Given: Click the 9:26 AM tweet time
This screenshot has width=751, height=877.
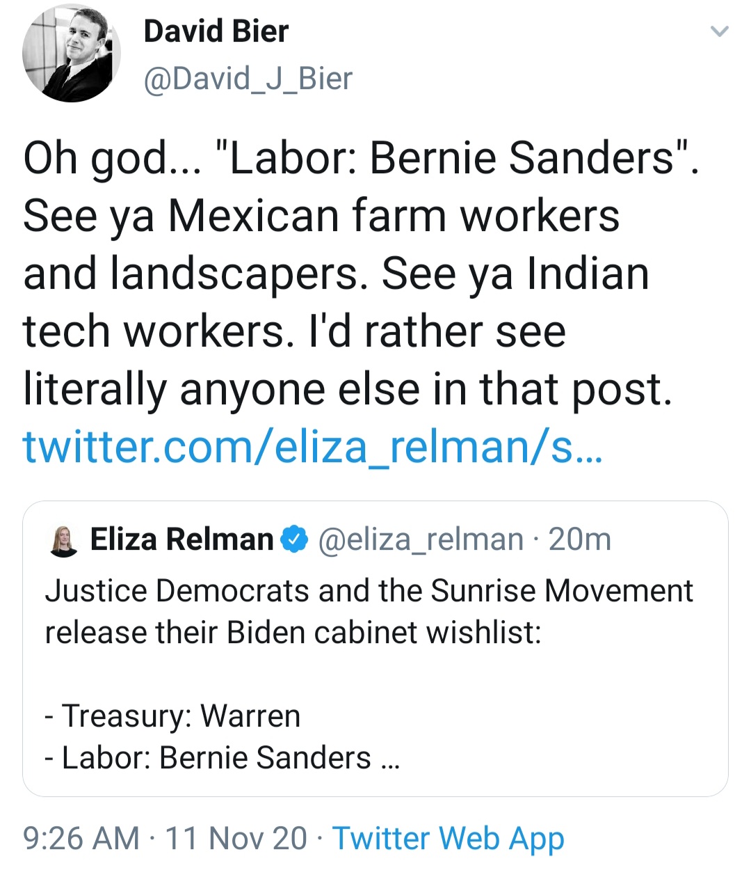Looking at the screenshot, I should coord(81,838).
